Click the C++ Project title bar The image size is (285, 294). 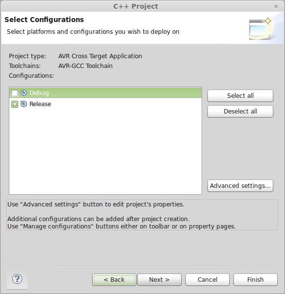135,6
